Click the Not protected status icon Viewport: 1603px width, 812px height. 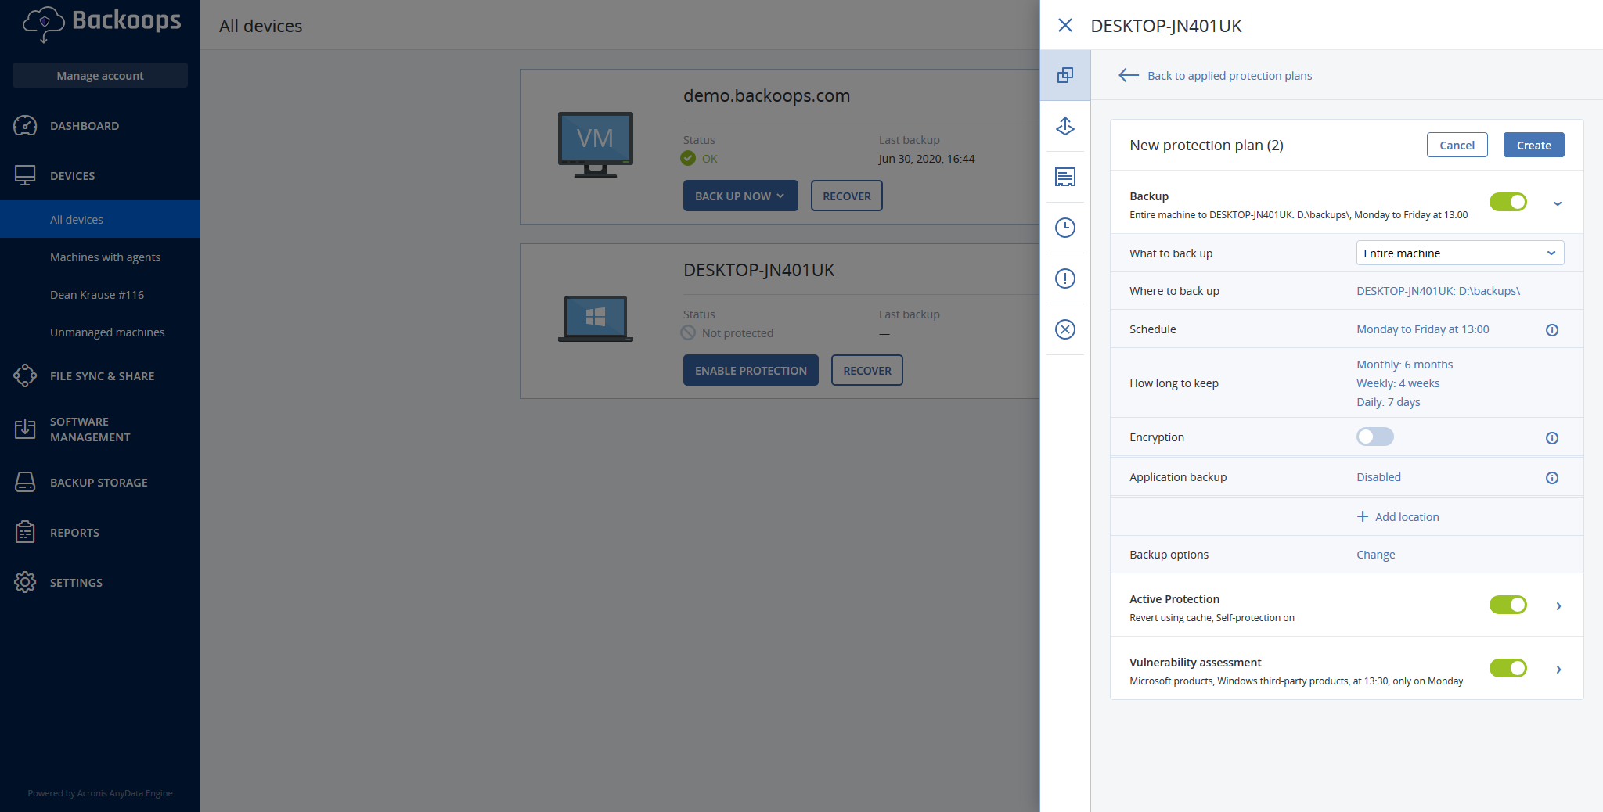pos(688,332)
